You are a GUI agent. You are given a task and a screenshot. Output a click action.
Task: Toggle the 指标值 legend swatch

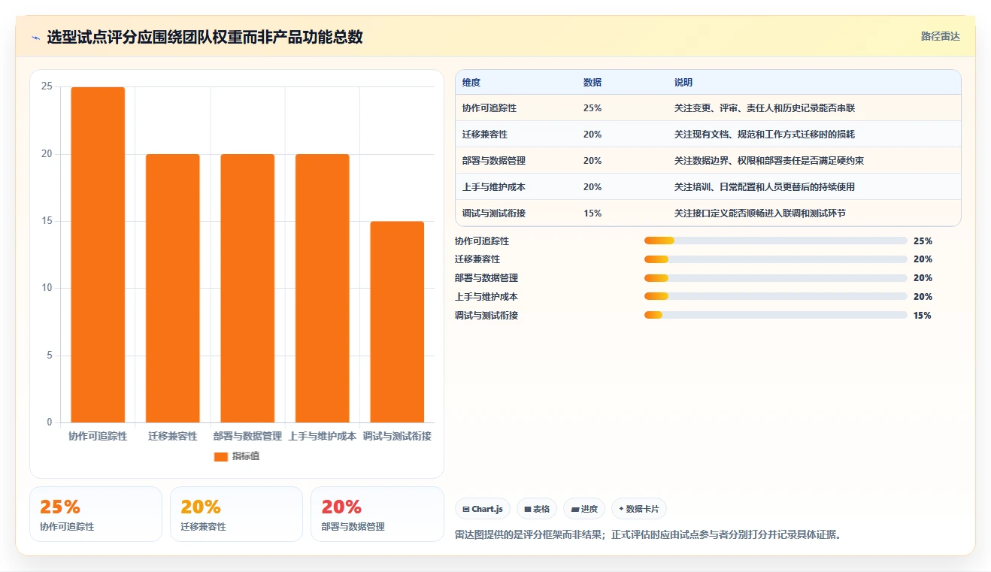click(x=220, y=456)
